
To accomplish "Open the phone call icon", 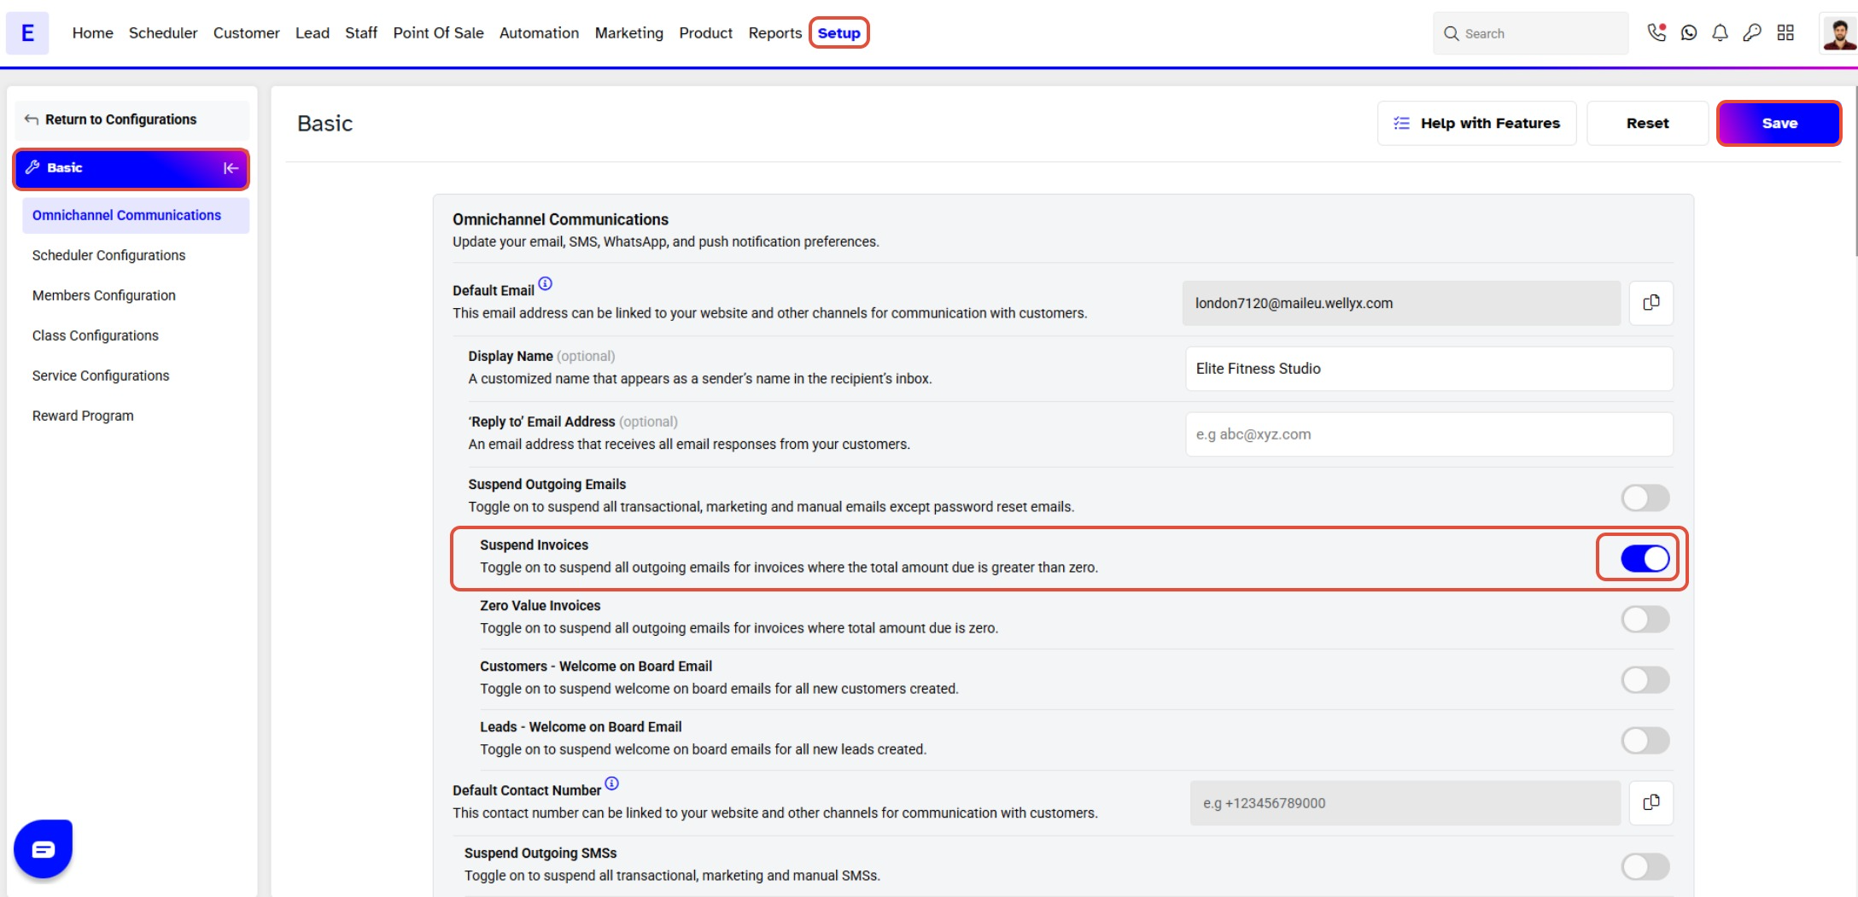I will (x=1656, y=32).
